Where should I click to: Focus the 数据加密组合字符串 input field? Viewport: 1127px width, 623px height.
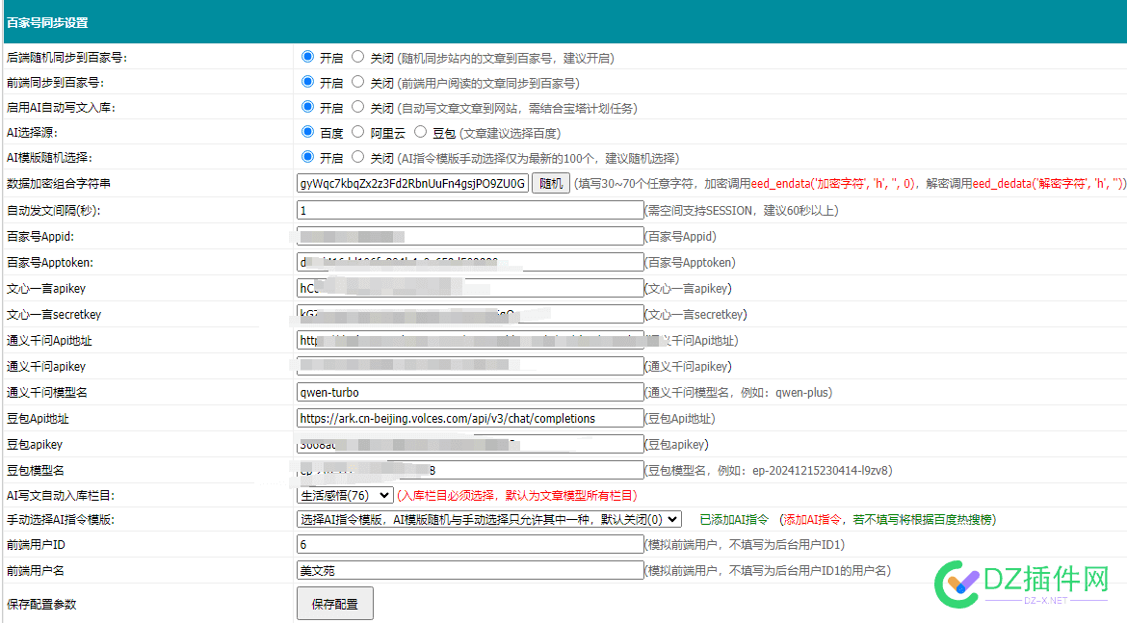pyautogui.click(x=412, y=183)
